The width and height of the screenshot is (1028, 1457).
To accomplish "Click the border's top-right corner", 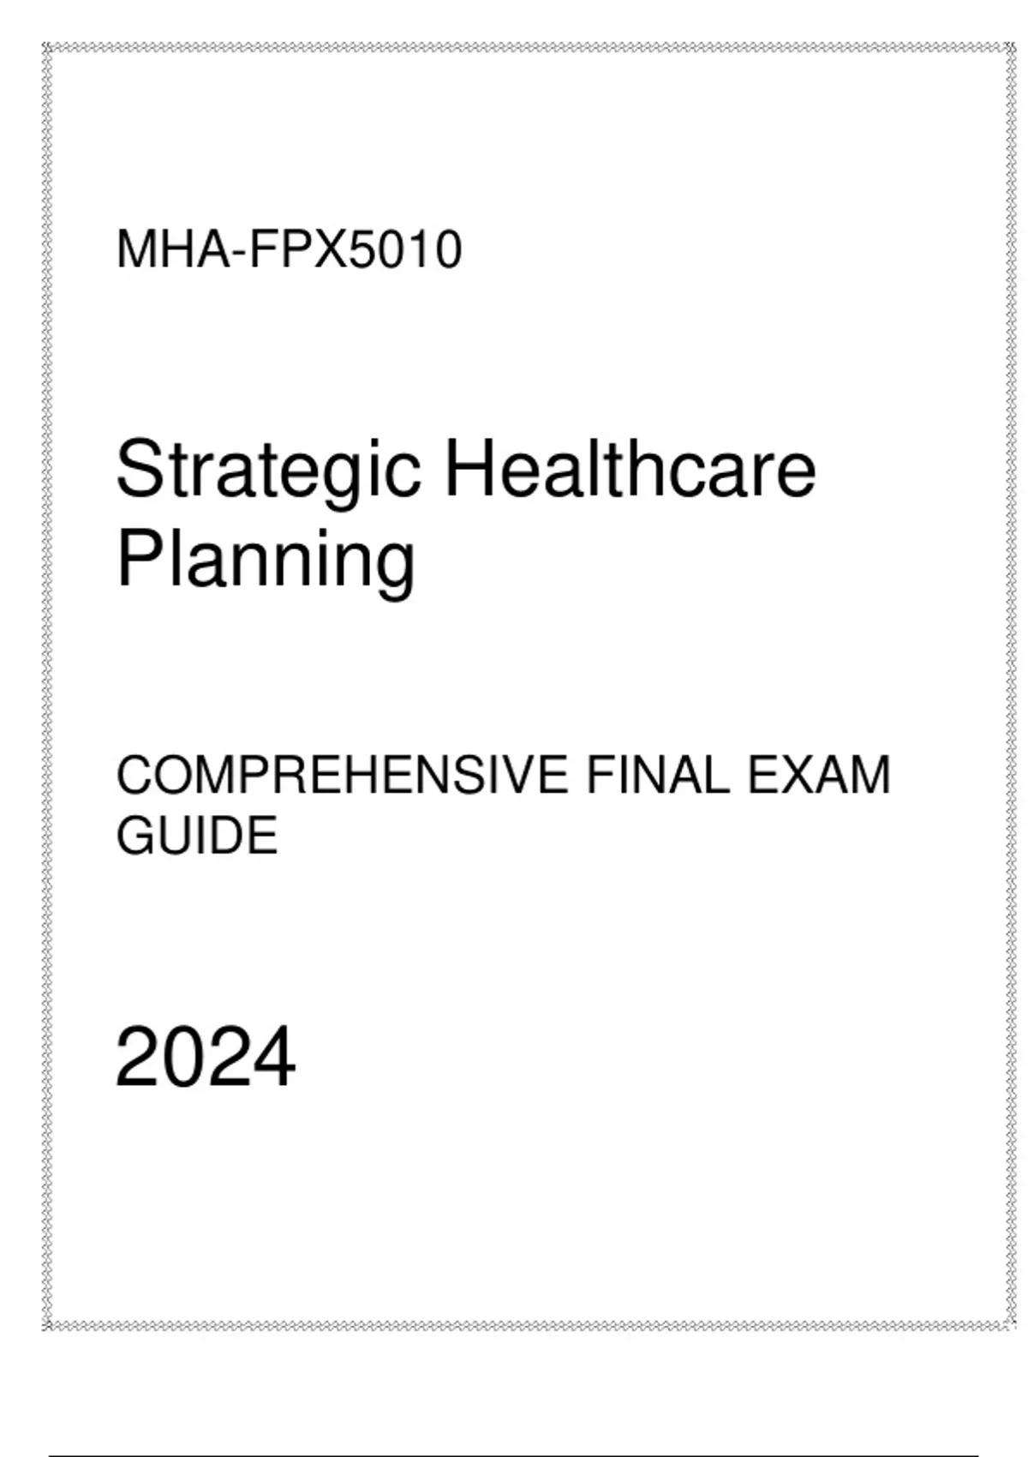I will pyautogui.click(x=1009, y=48).
